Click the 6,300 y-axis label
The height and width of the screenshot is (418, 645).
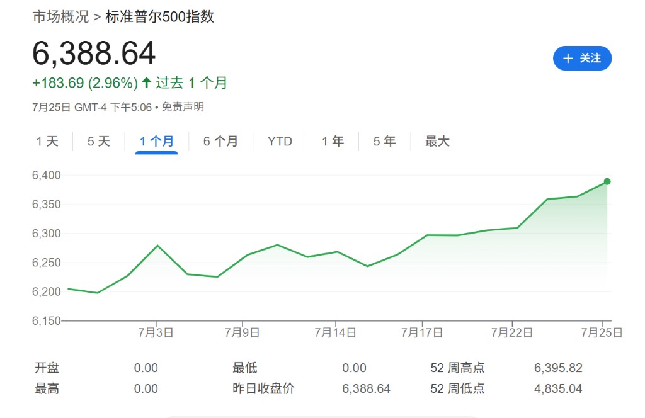click(x=47, y=234)
